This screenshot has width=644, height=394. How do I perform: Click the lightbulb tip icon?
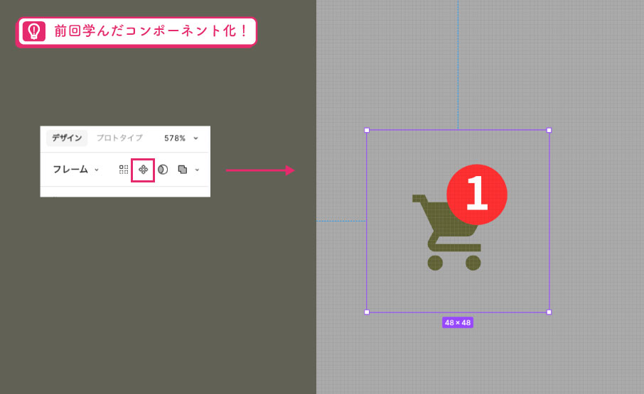tap(33, 31)
